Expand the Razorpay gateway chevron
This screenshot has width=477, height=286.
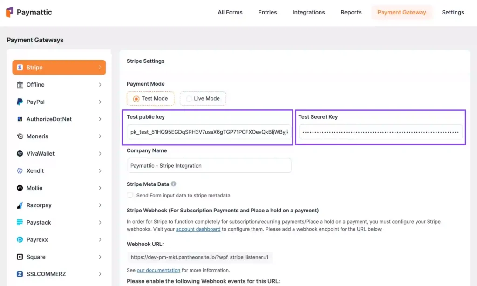click(x=100, y=205)
